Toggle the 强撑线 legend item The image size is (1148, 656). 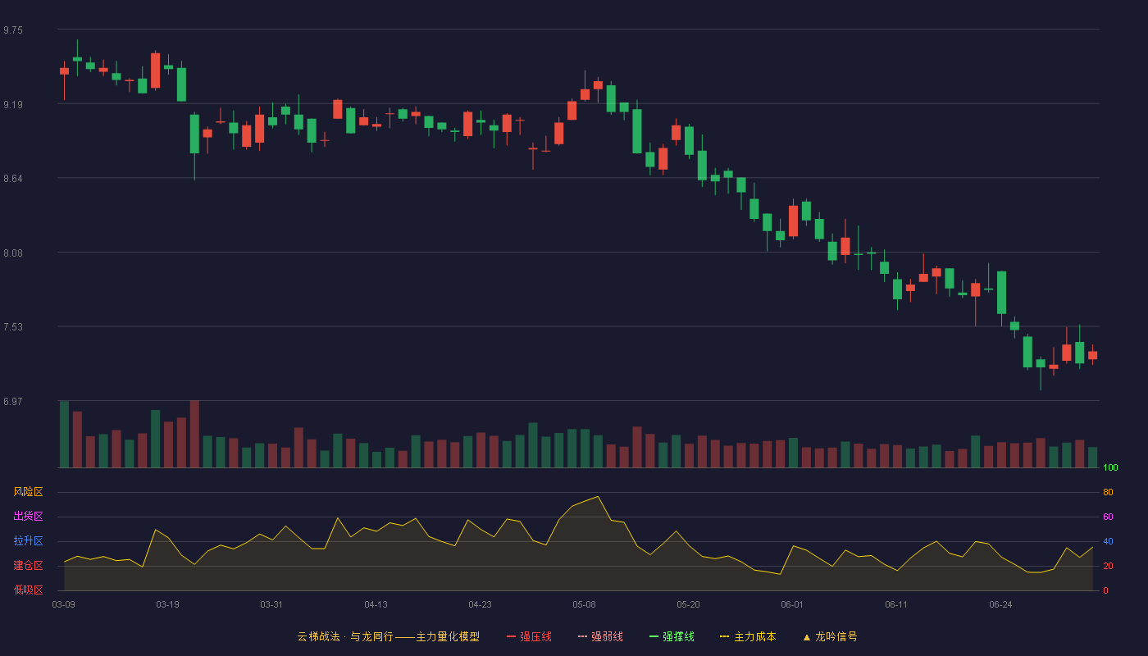(672, 636)
